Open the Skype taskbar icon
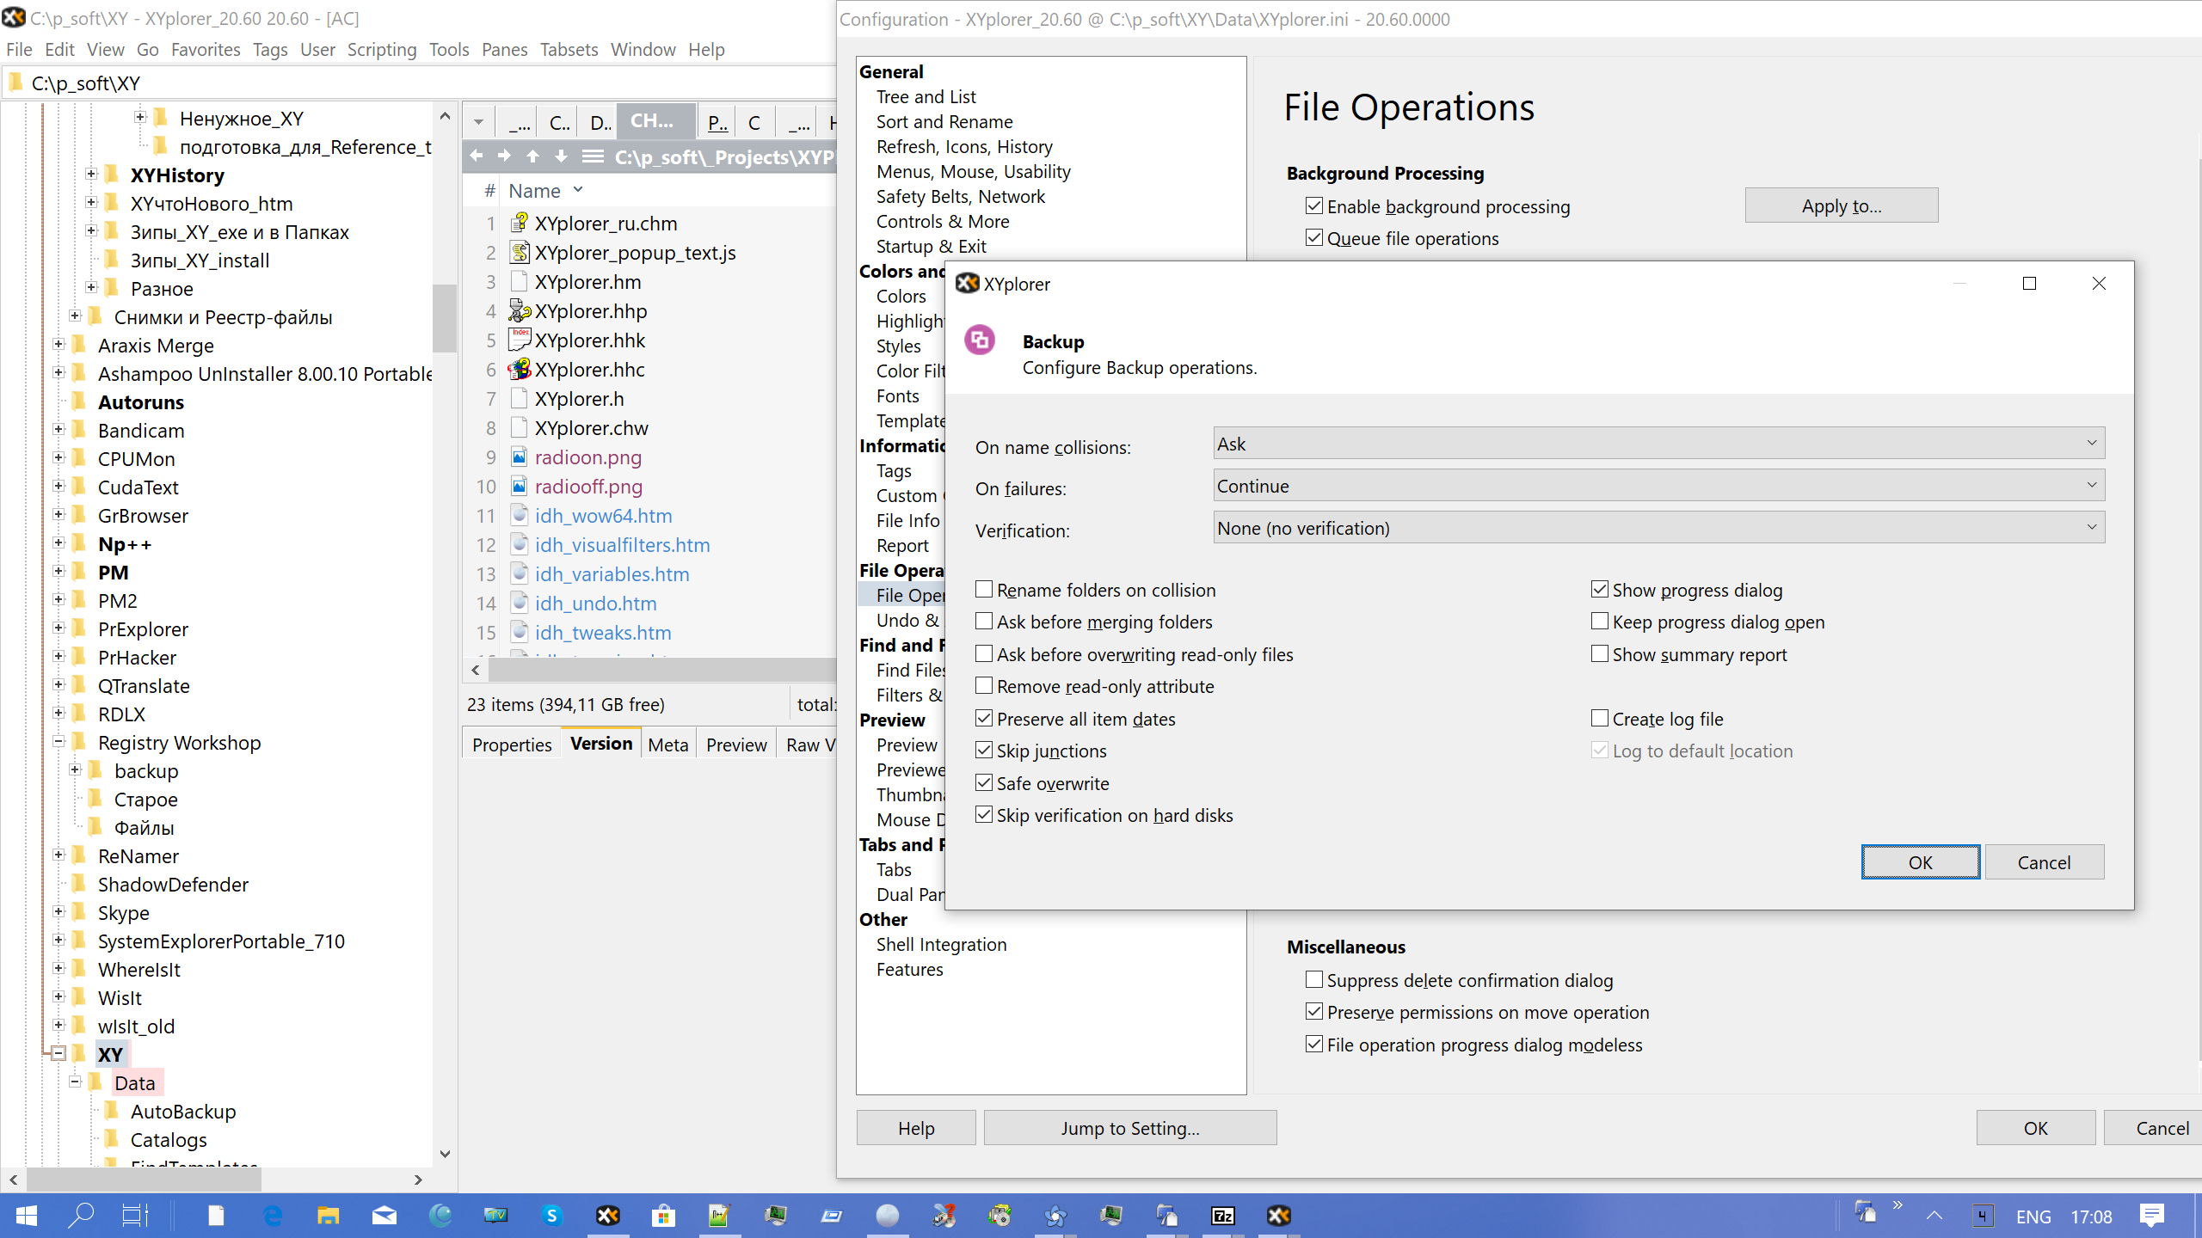This screenshot has height=1238, width=2202. tap(552, 1216)
